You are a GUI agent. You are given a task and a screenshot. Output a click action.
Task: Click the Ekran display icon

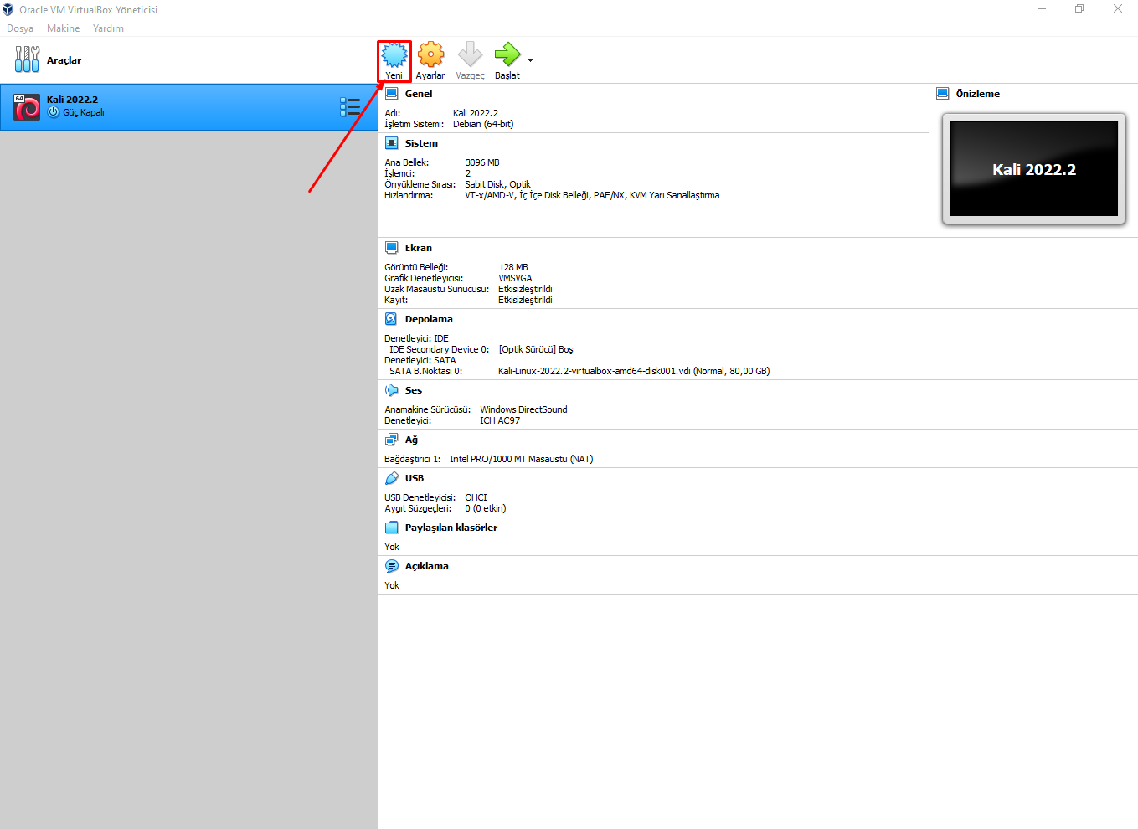(391, 248)
